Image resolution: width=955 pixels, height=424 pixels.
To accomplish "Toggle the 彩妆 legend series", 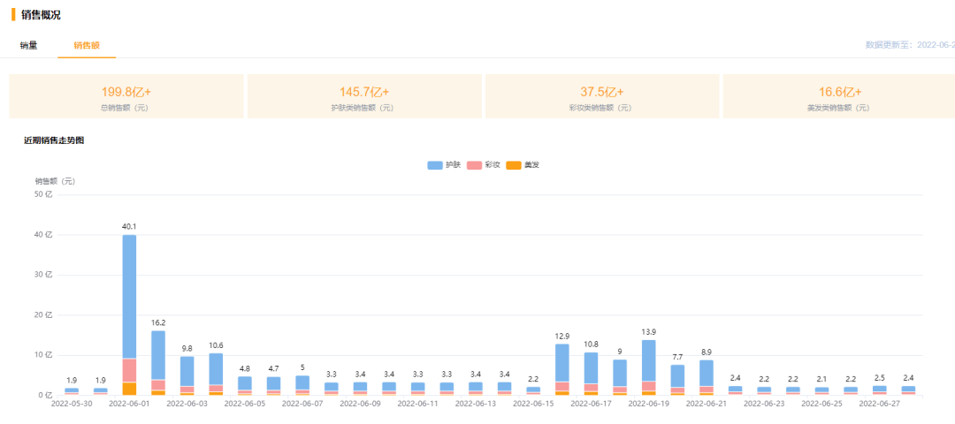I will 484,165.
